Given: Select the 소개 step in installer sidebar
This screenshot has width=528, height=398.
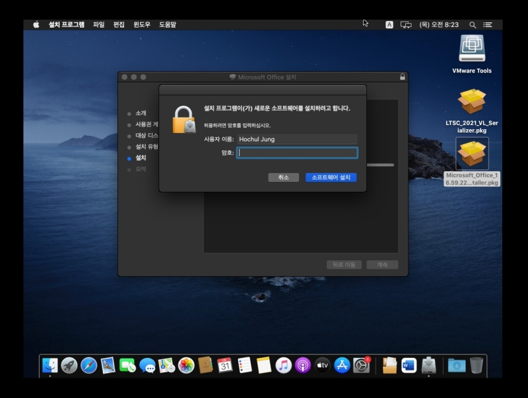Looking at the screenshot, I should coord(141,113).
